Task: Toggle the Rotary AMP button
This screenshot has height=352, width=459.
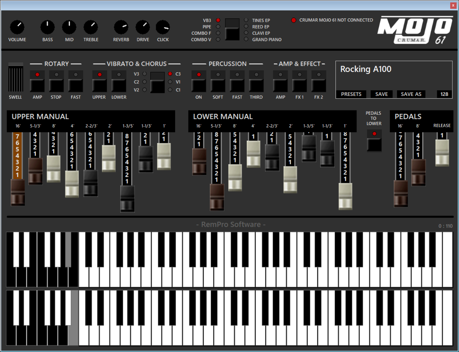Action: pos(37,81)
